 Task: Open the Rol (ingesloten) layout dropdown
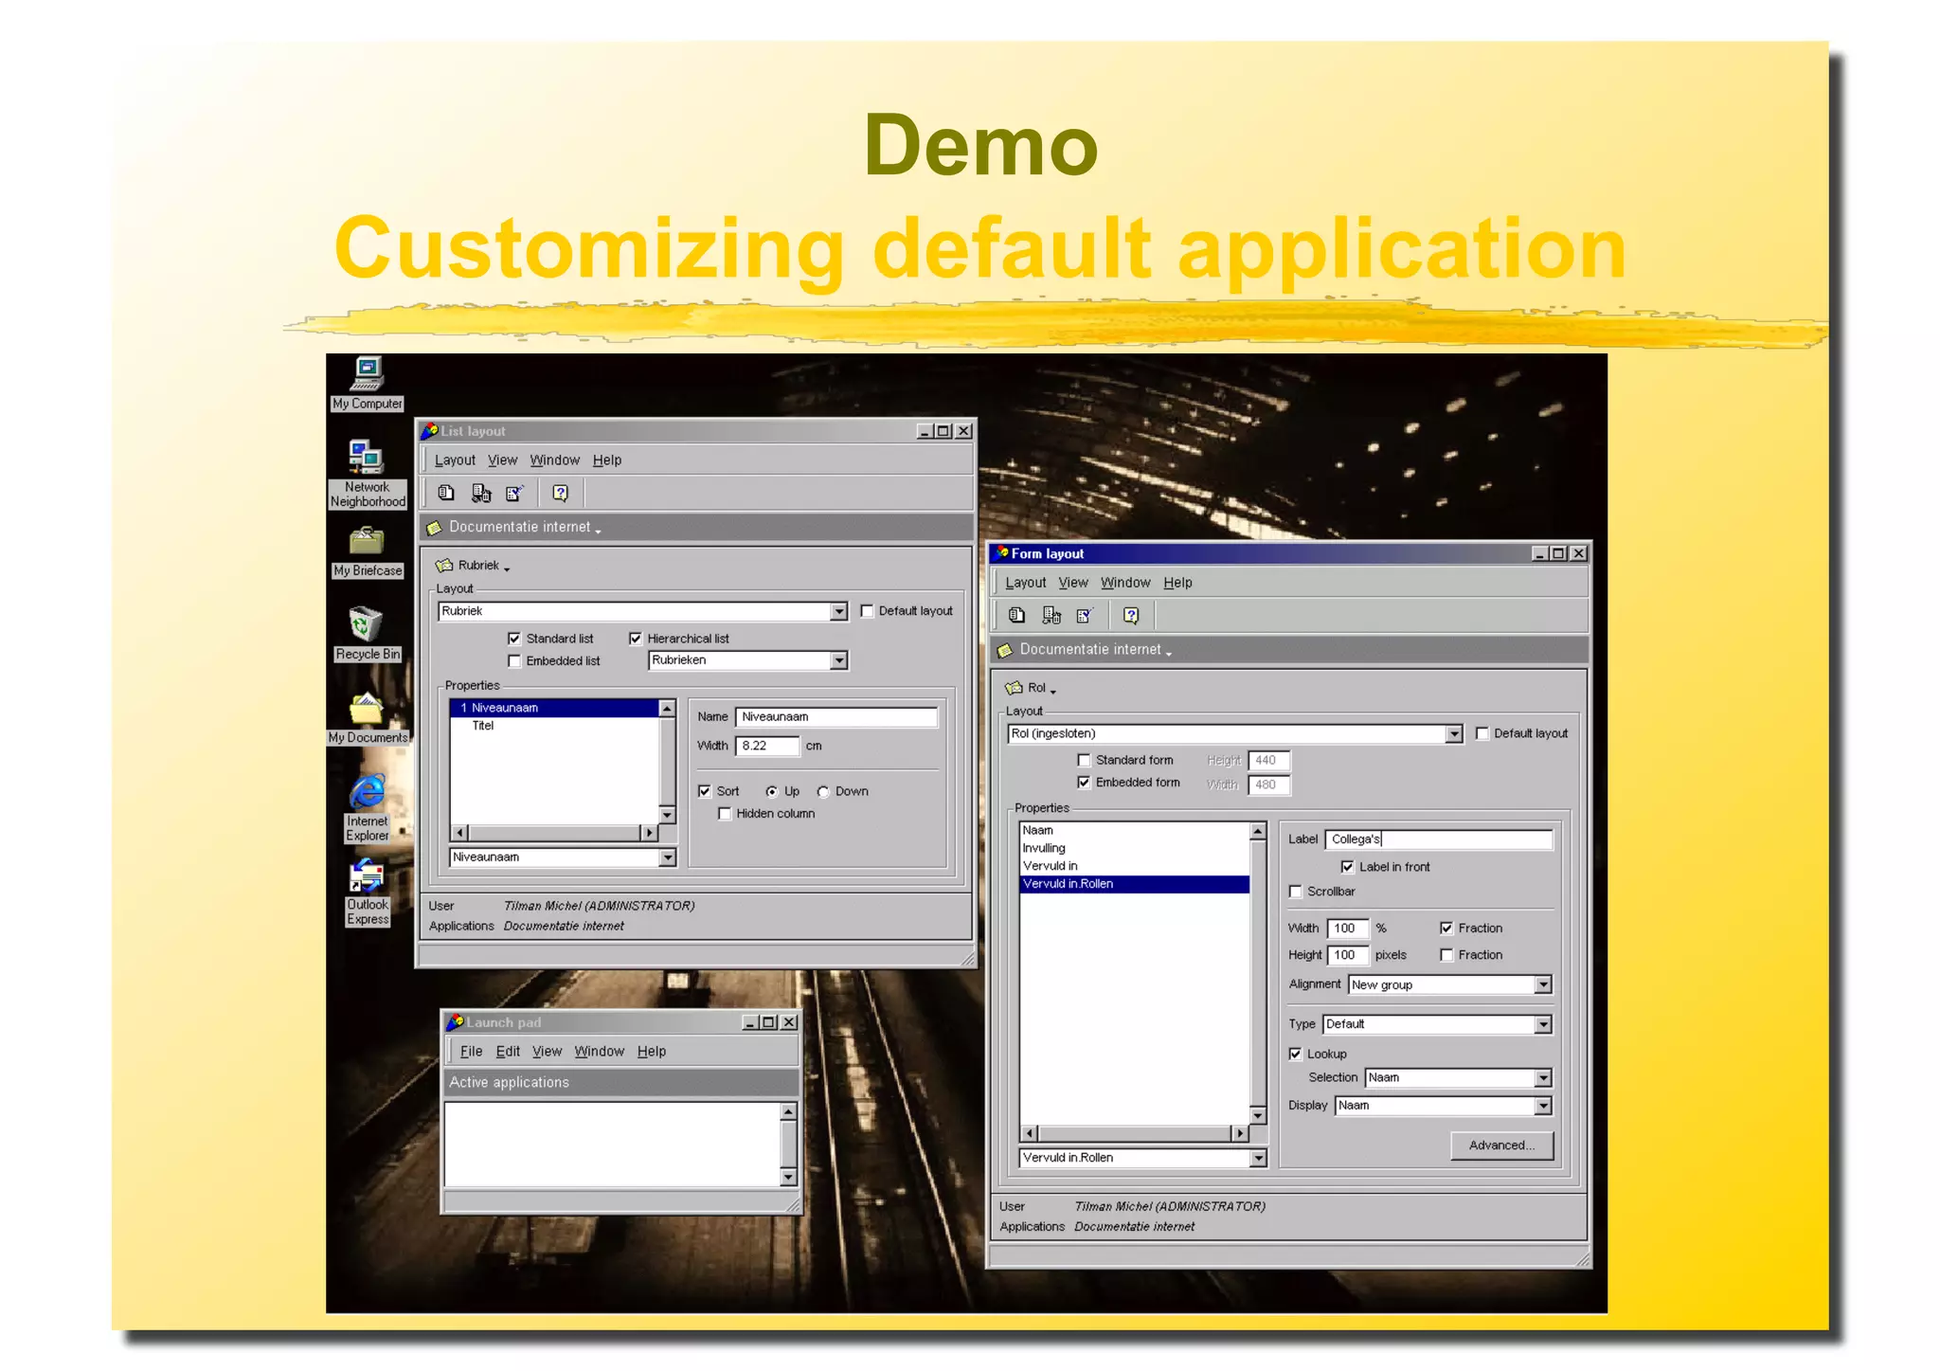click(1454, 734)
